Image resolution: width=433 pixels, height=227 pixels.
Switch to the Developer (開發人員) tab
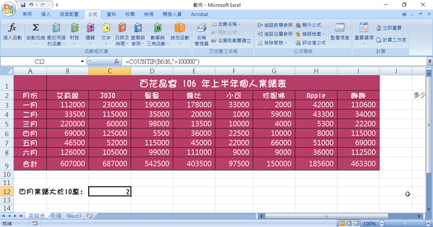(x=172, y=14)
